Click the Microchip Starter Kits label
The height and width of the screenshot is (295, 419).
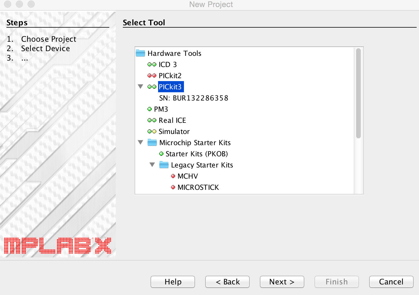point(195,143)
